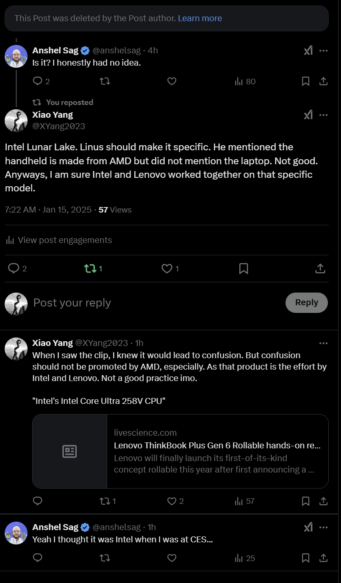Like Xiao Yang's Intel Lunar Lake post
The height and width of the screenshot is (583, 341).
(167, 268)
